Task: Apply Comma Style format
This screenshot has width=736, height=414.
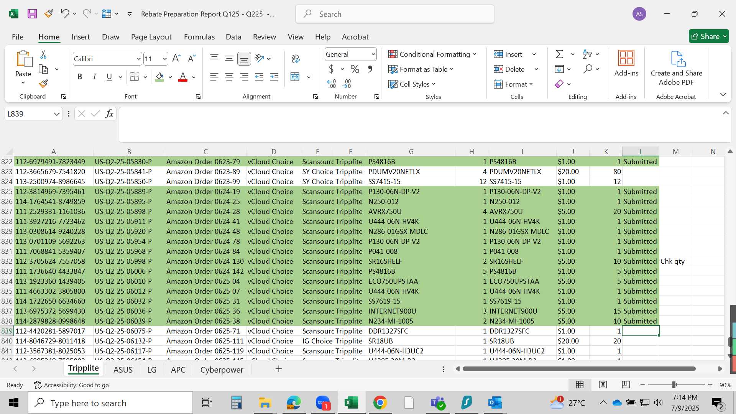Action: click(370, 69)
